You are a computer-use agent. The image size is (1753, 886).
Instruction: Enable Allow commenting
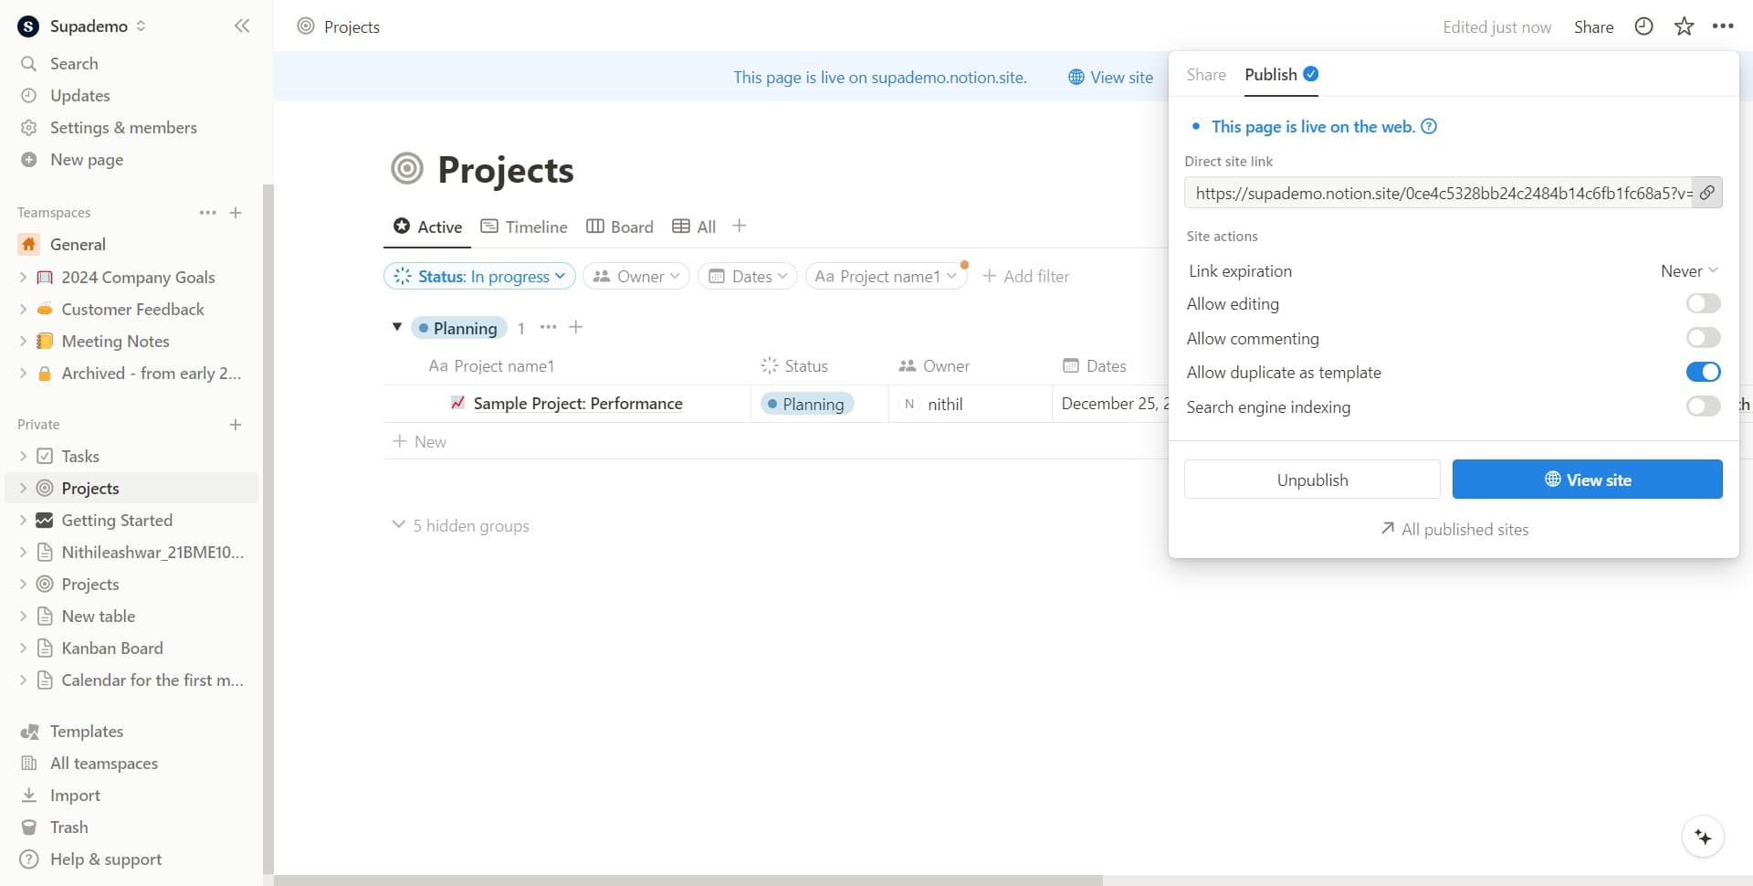click(1702, 337)
